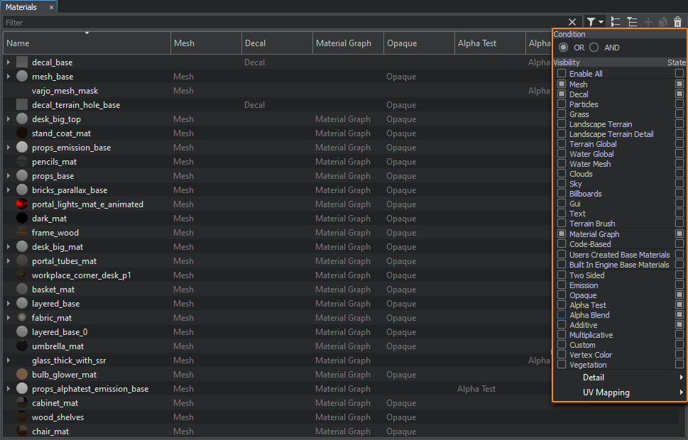Open the filter funnel dropdown
This screenshot has height=440, width=688.
(594, 23)
